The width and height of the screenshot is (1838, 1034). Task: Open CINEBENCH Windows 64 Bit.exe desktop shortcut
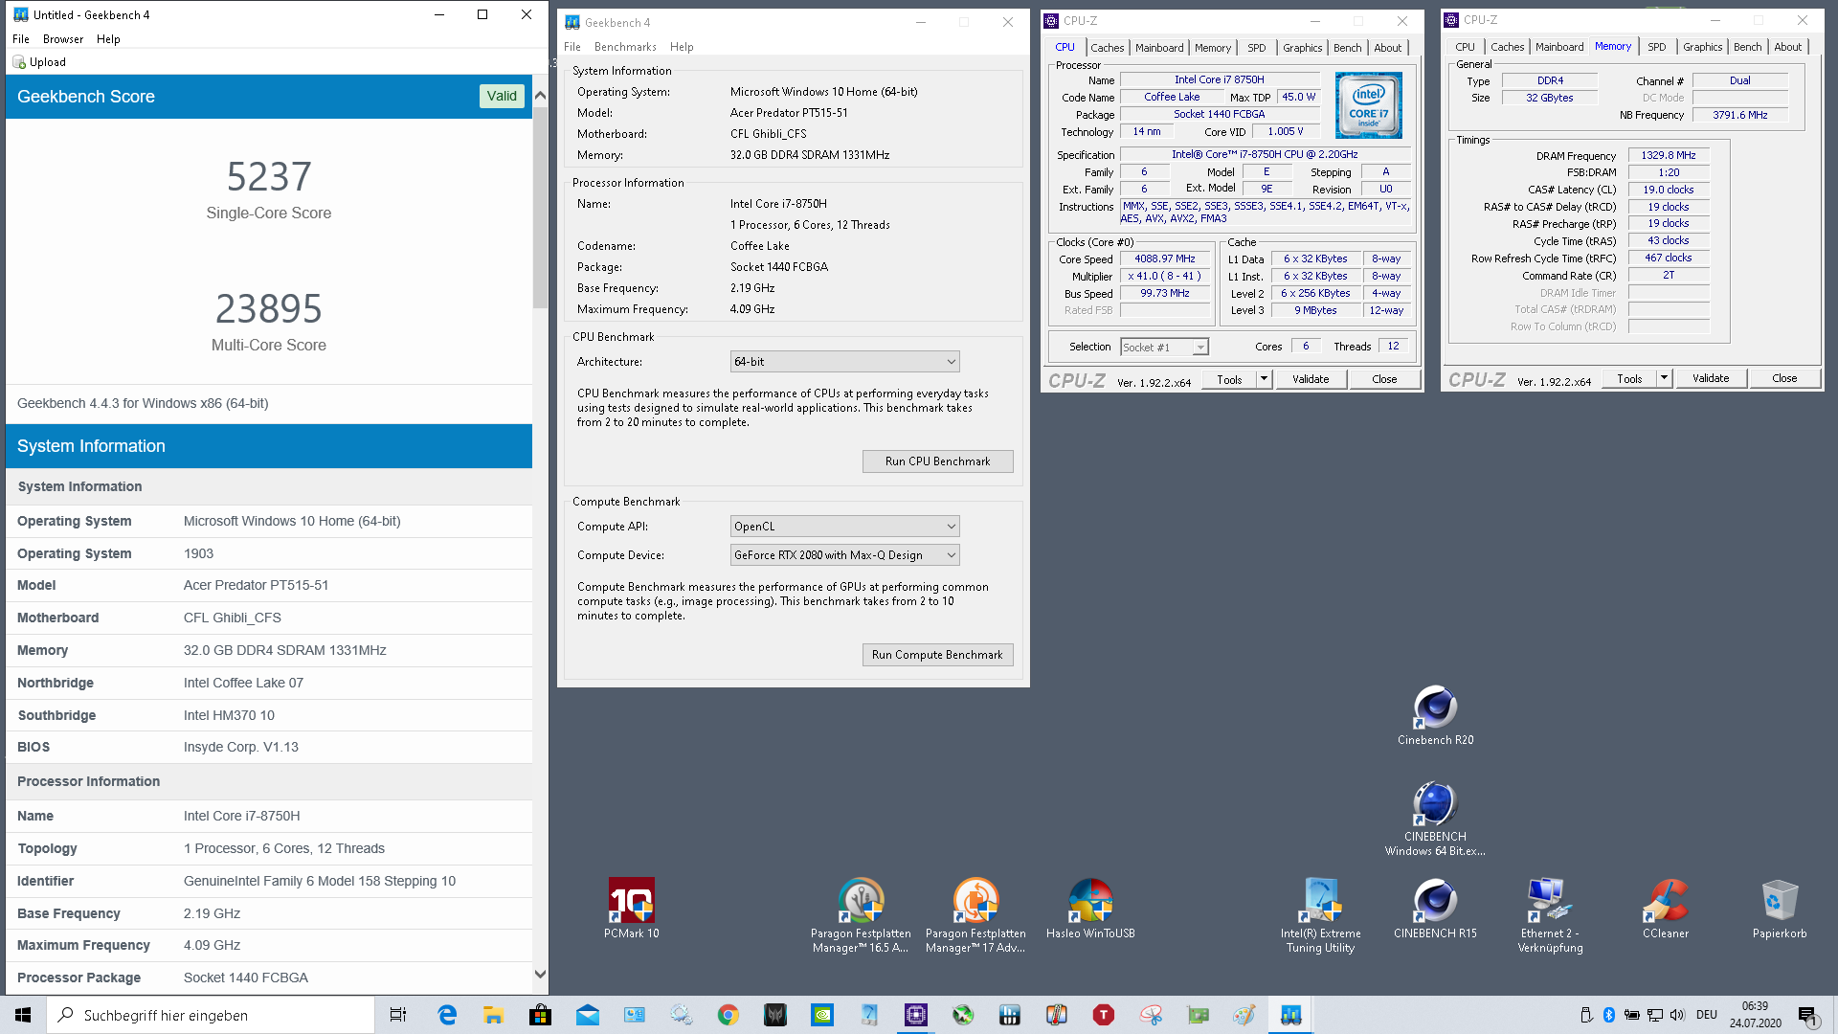coord(1435,819)
